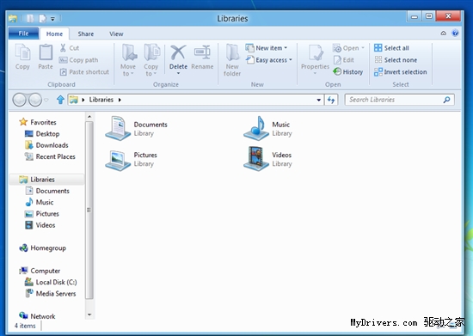Select Homegroup in the navigation pane
The image size is (473, 336).
[x=42, y=248]
